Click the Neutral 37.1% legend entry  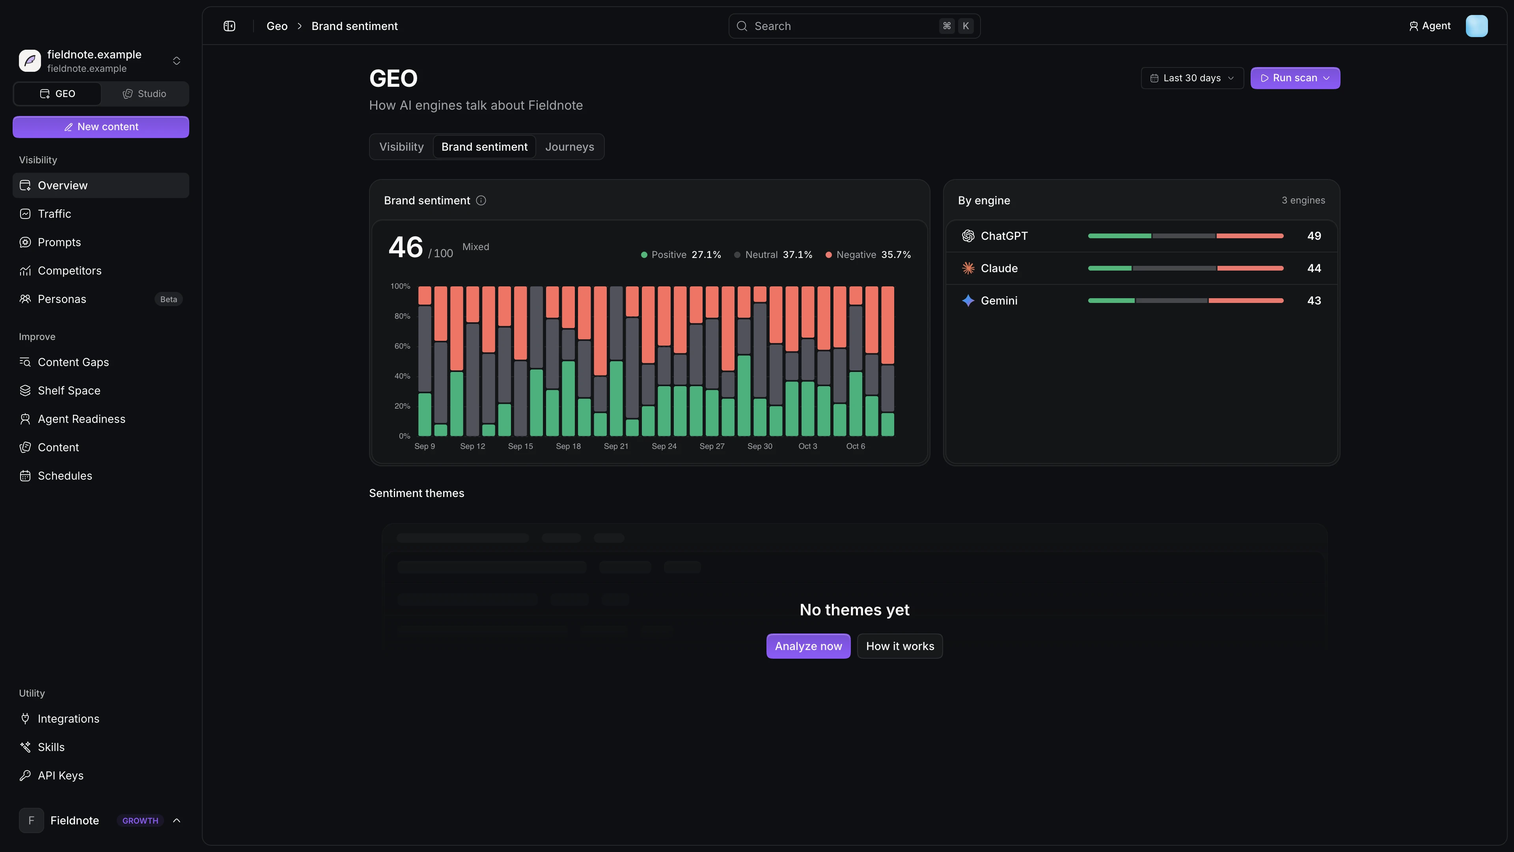tap(773, 254)
